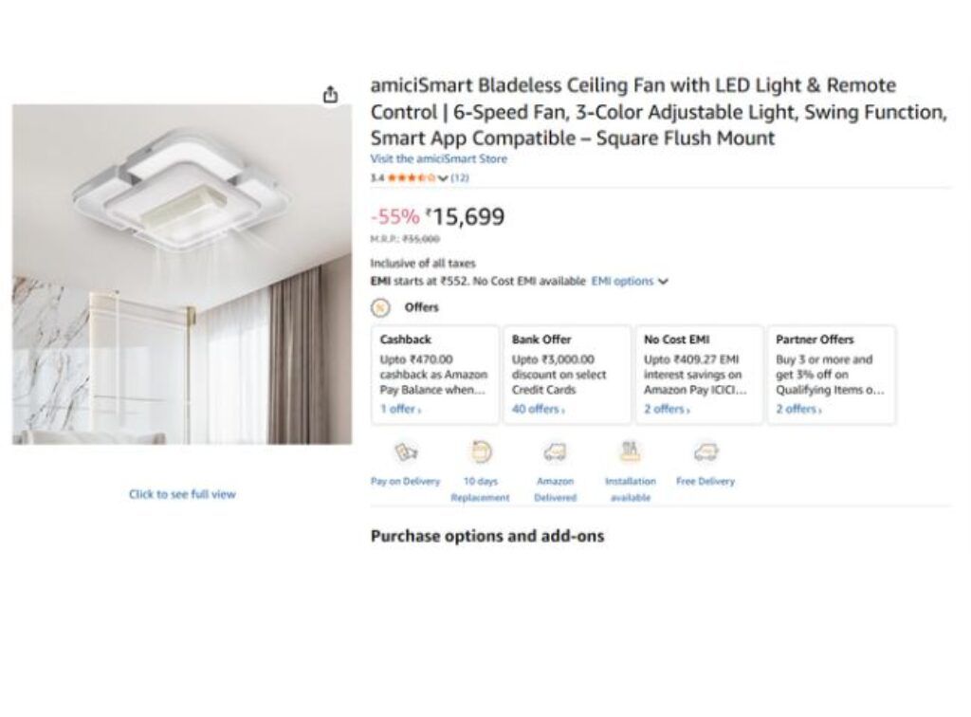Screen dimensions: 971x717
Task: Click the Offers percentage badge icon
Action: pos(380,307)
